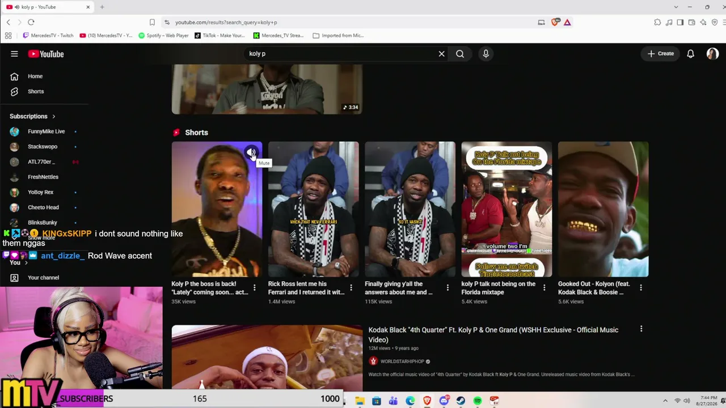Open the Cheeto Head channel

43,207
